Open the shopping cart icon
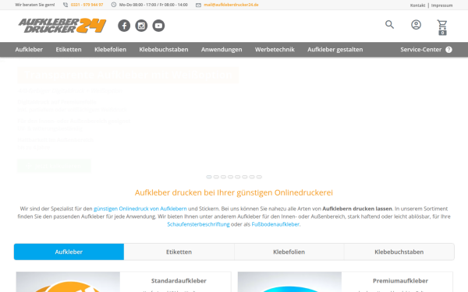468x292 pixels. click(x=442, y=27)
